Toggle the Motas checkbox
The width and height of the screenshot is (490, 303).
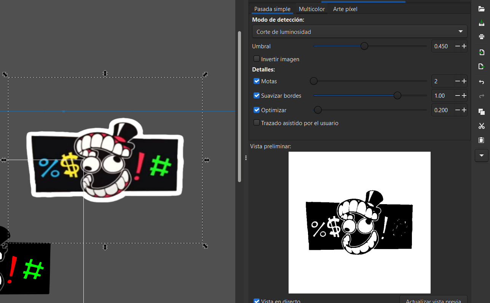tap(257, 81)
